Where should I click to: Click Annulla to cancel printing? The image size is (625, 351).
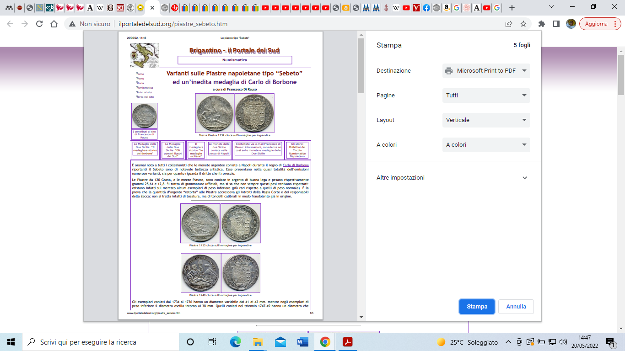tap(516, 307)
